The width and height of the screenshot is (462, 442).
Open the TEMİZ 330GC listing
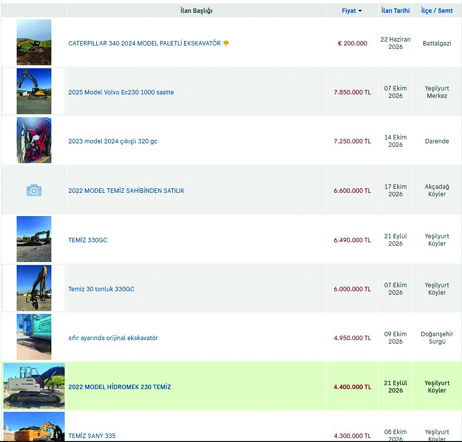88,240
